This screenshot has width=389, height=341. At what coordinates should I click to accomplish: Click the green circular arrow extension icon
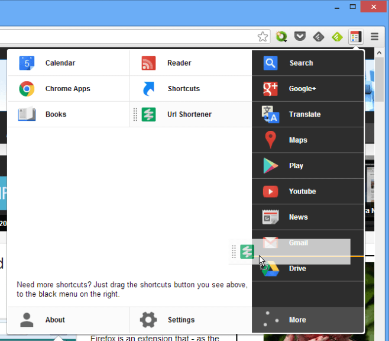281,37
